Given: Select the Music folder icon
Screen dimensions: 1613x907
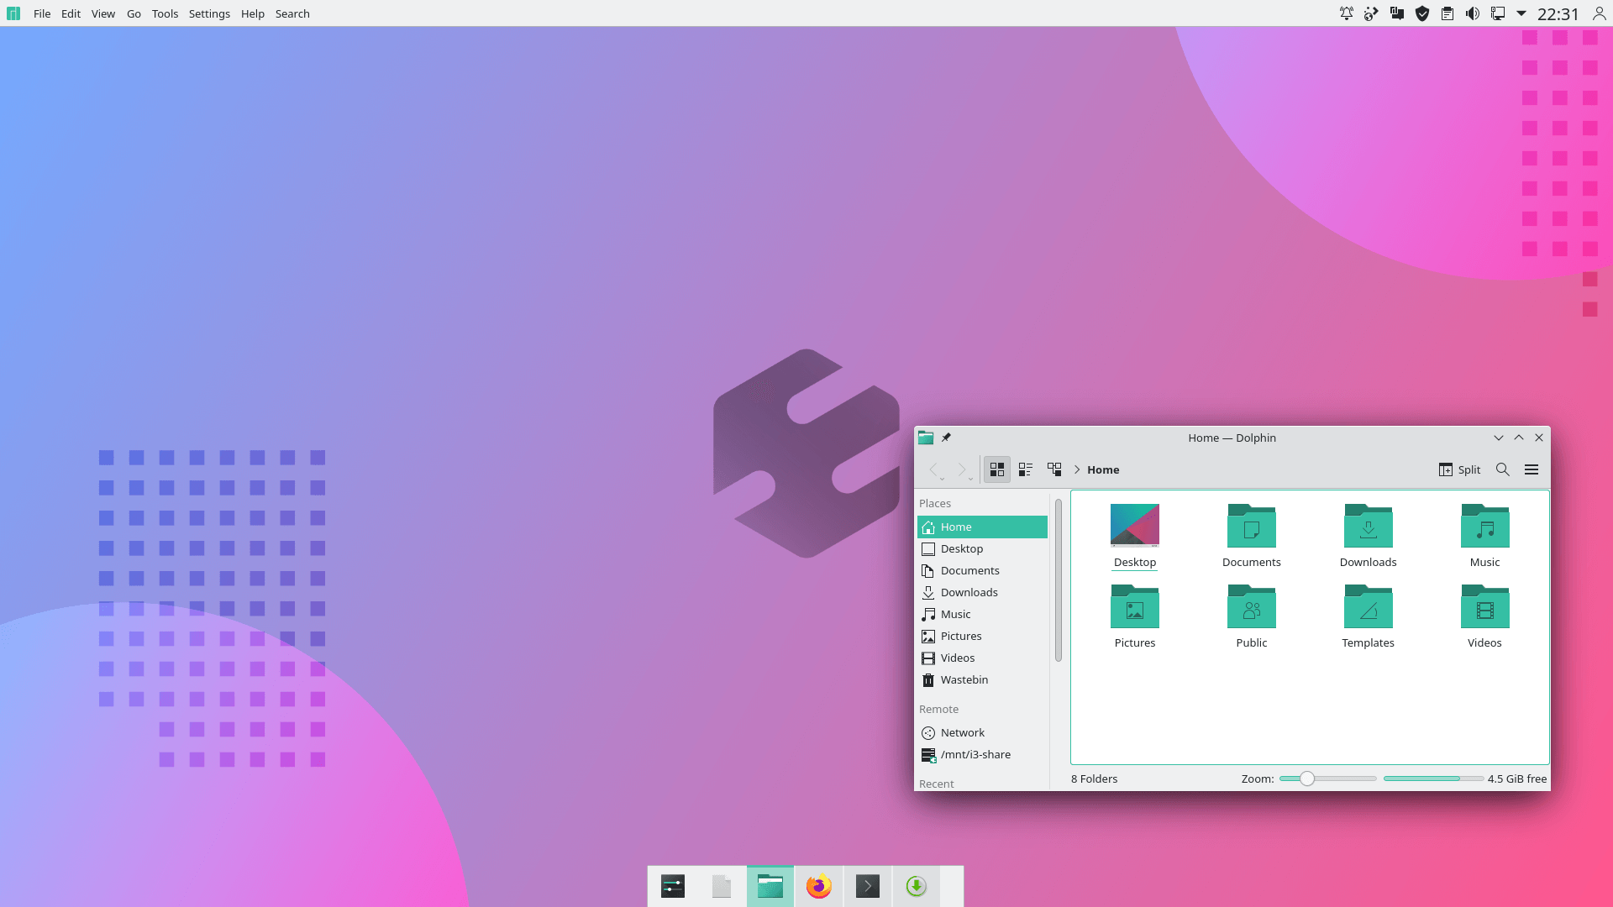Looking at the screenshot, I should [1485, 526].
